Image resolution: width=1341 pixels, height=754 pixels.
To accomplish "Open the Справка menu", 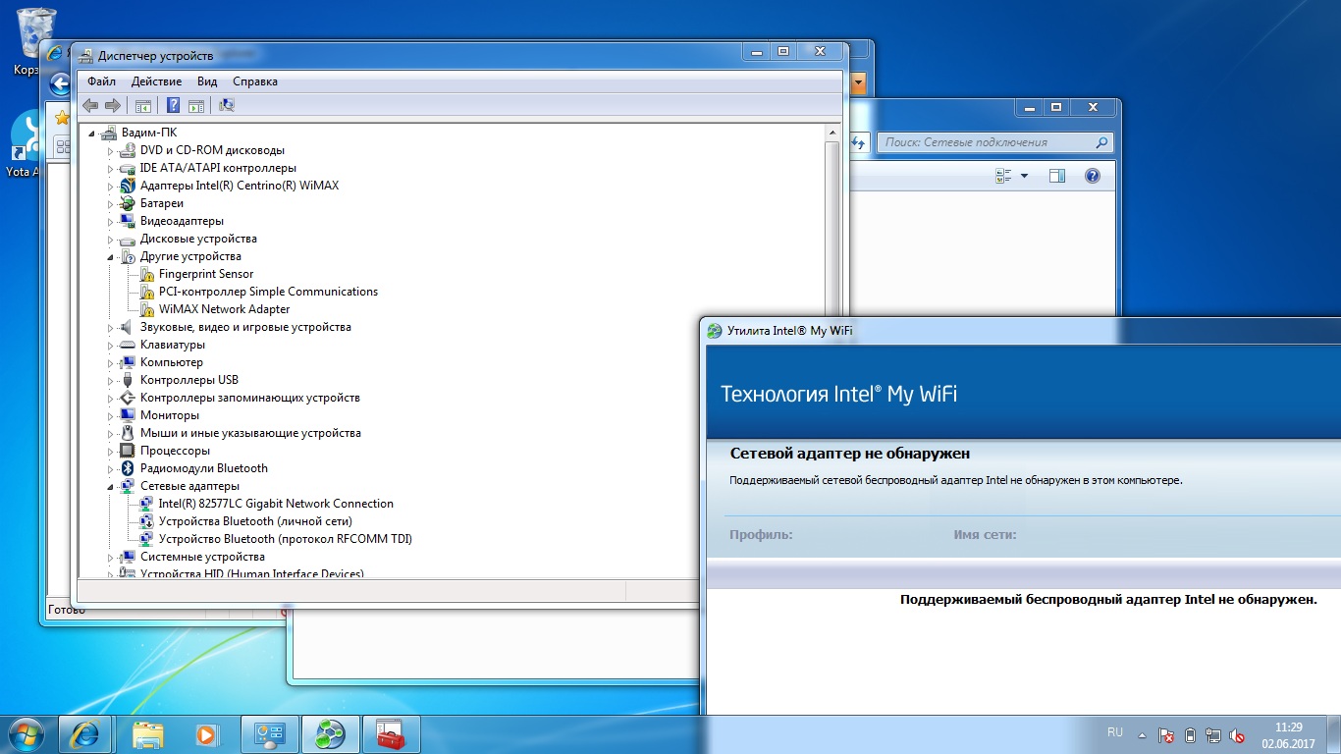I will point(255,81).
